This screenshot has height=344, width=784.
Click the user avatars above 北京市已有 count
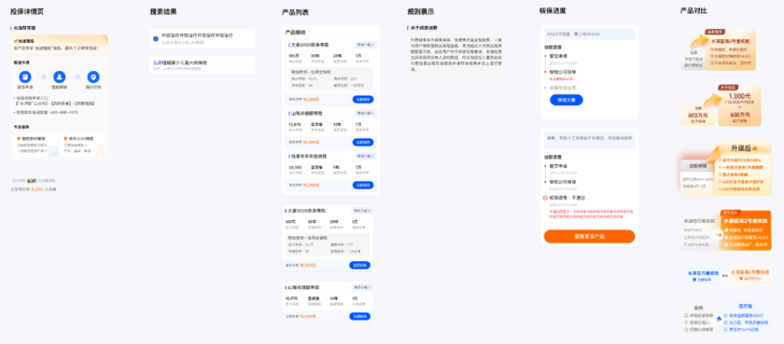click(31, 181)
